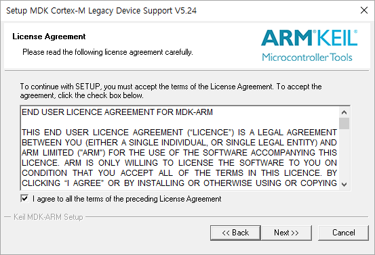
Task: Click the empty scrollbar track below the thumb
Action: click(x=344, y=154)
